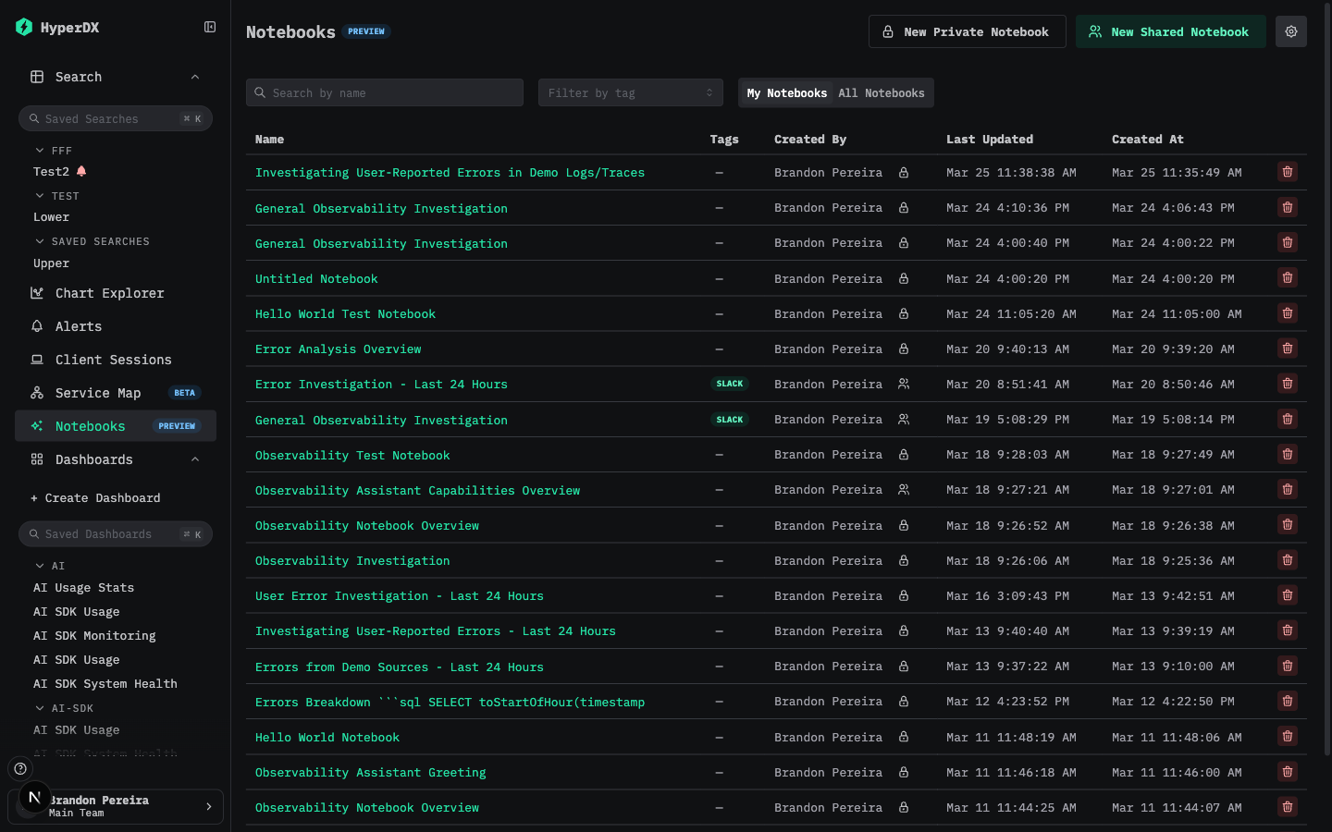Click trash icon for Hello World Test Notebook
The height and width of the screenshot is (832, 1332).
1287,313
